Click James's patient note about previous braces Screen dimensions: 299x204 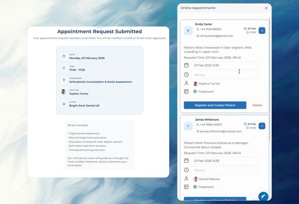pos(216,145)
